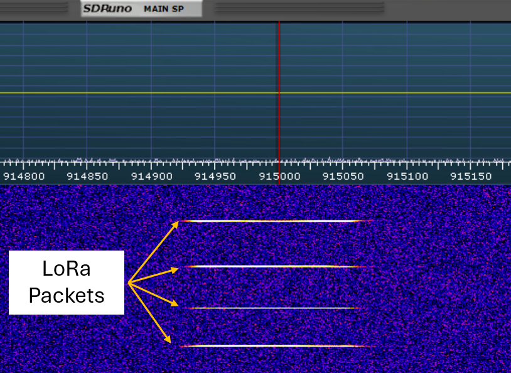Click the grip lines left of SDRuno logo
The height and width of the screenshot is (373, 511).
pyautogui.click(x=35, y=8)
